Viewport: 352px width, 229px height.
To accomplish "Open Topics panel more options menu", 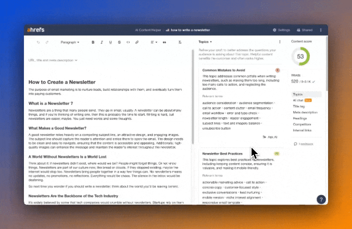I will [x=280, y=42].
